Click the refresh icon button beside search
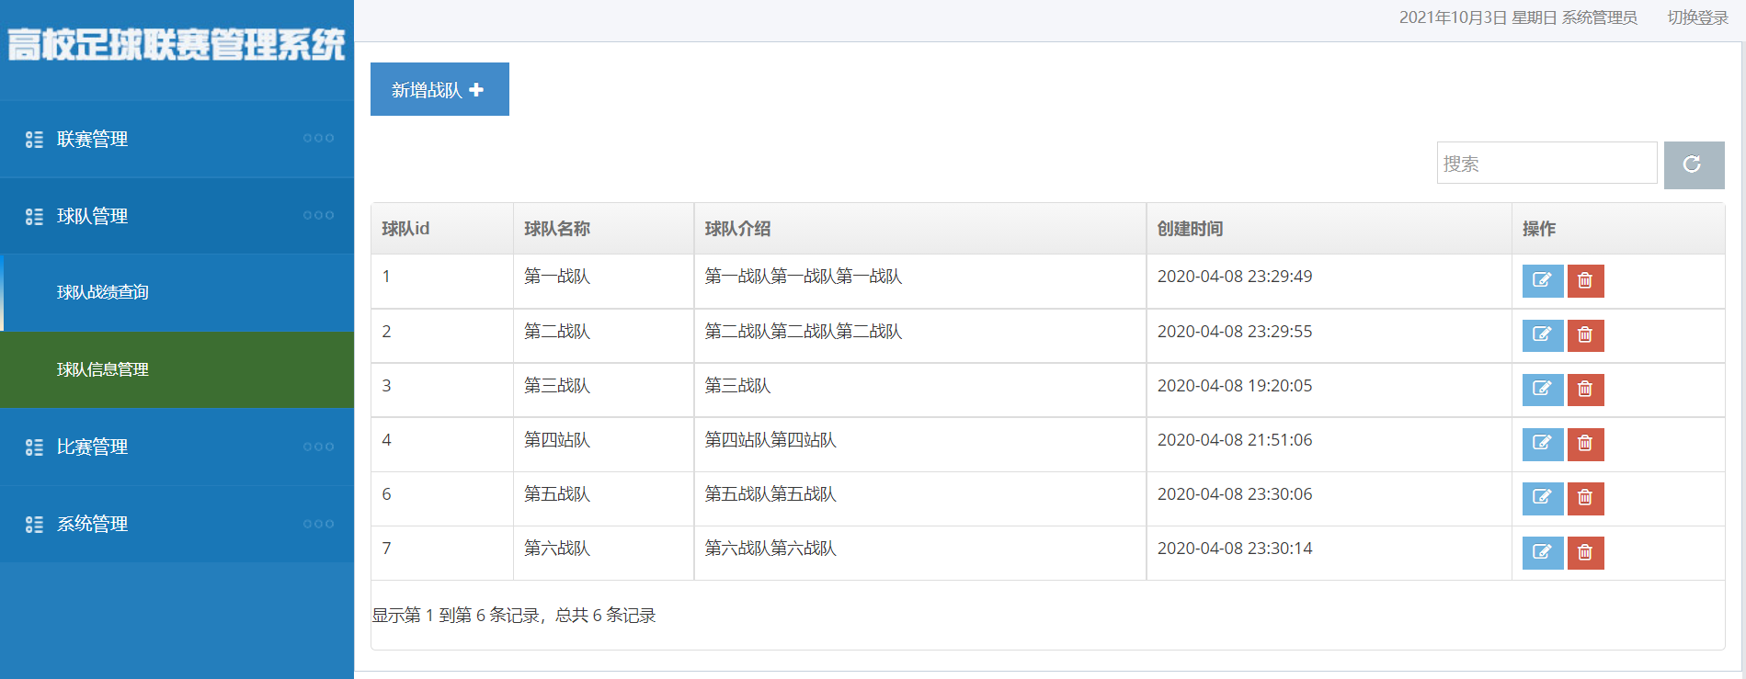1746x679 pixels. [x=1694, y=164]
